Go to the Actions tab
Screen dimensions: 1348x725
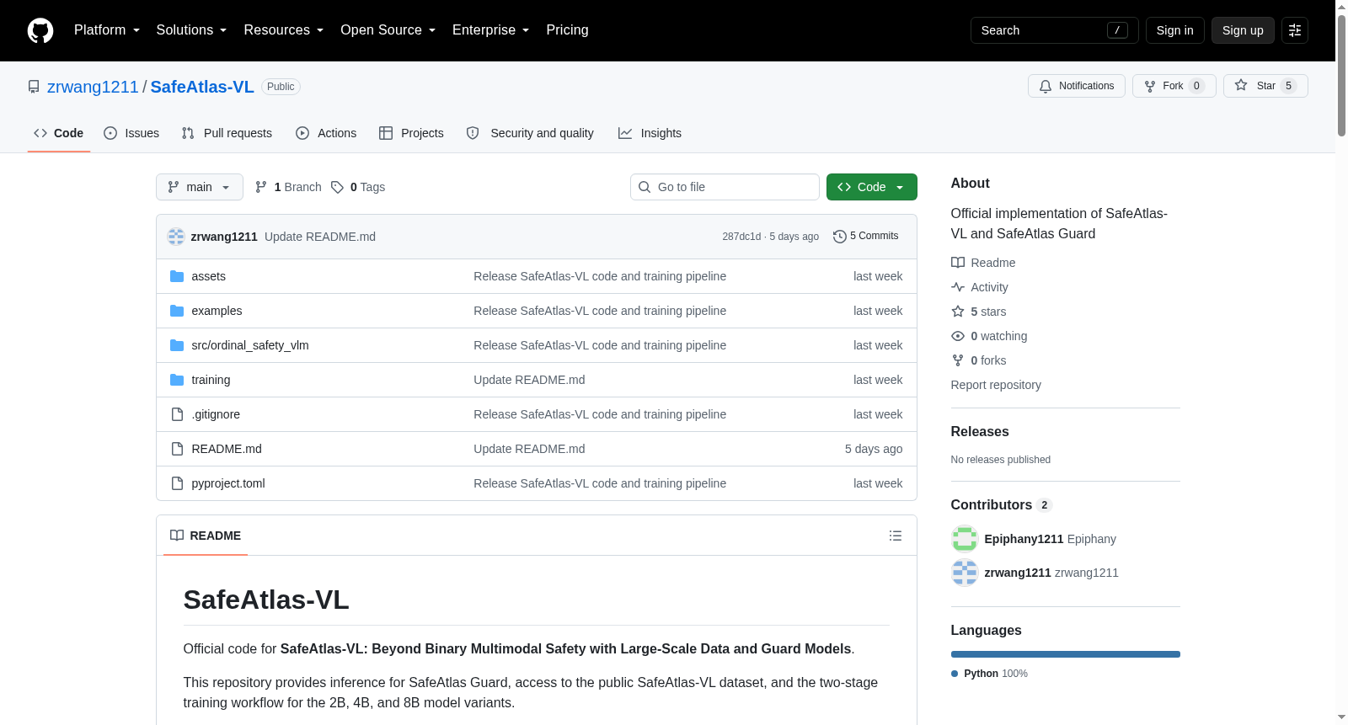click(x=326, y=133)
